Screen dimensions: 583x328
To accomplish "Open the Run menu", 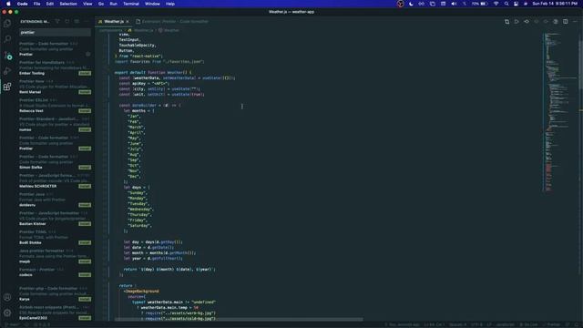I will [x=113, y=4].
